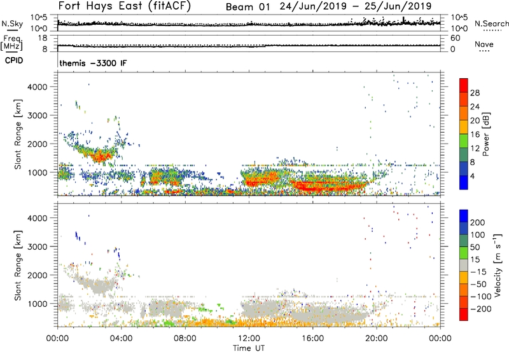
Task: Click the '200' label on velocity color bar
Action: pyautogui.click(x=478, y=222)
